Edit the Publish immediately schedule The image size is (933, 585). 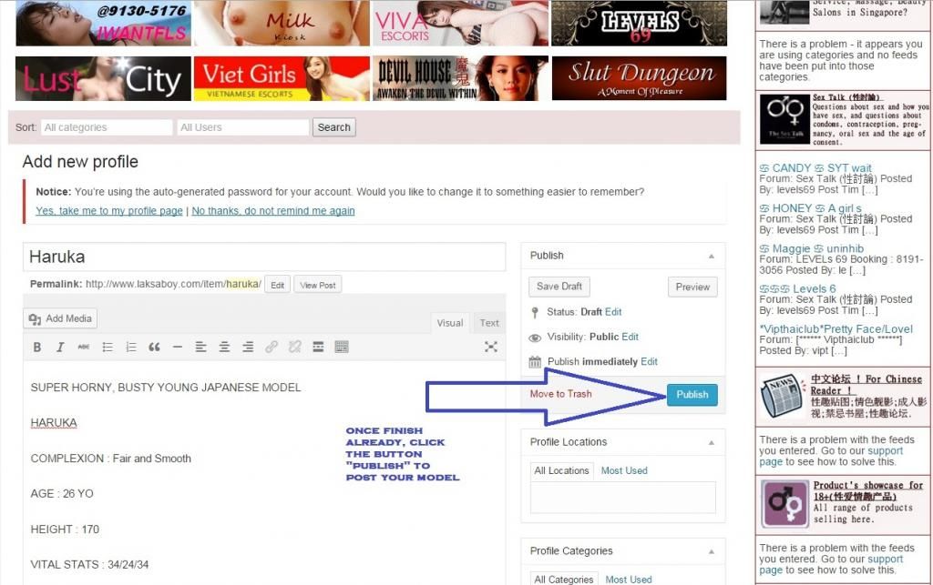[x=649, y=361]
